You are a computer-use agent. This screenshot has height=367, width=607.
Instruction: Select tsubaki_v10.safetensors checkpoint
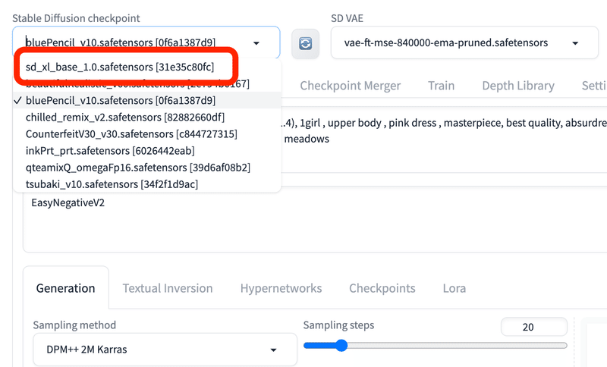pyautogui.click(x=147, y=184)
